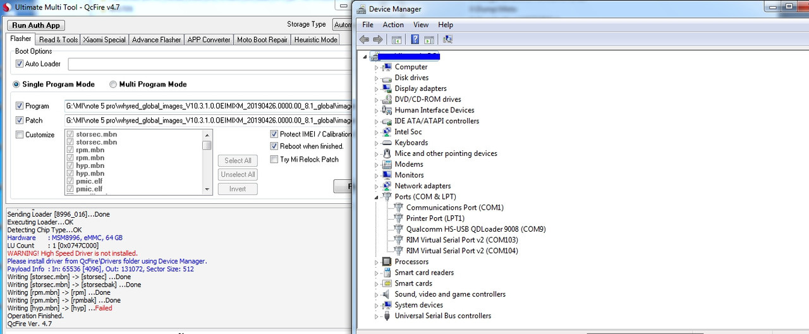809x334 pixels.
Task: Enable Try Mi Relock Patch checkbox
Action: pos(274,159)
